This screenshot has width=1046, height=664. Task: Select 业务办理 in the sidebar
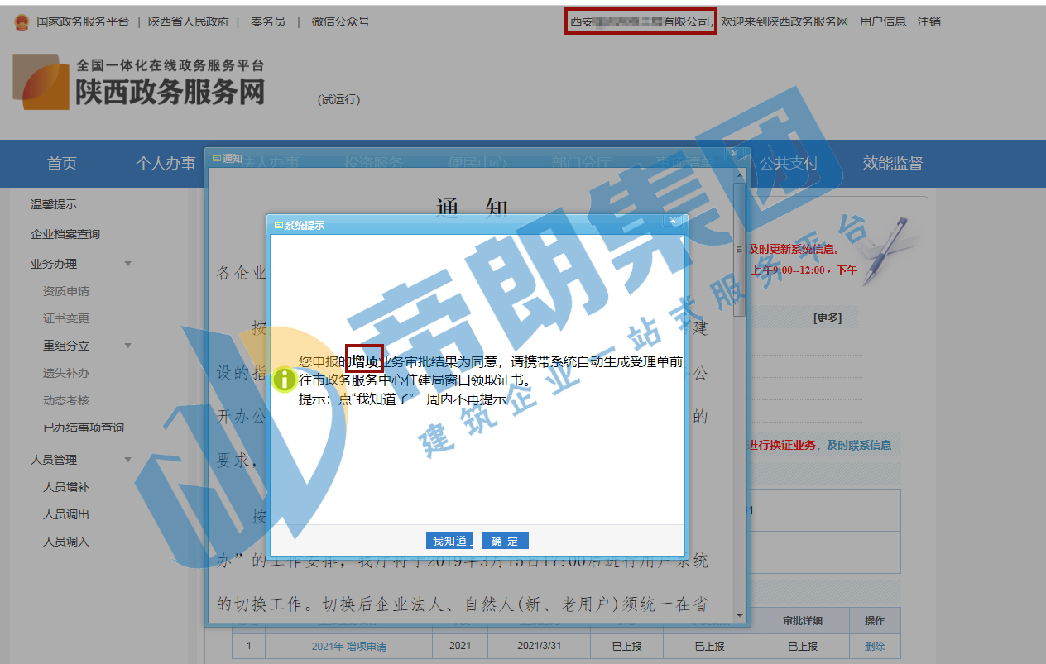coord(54,264)
